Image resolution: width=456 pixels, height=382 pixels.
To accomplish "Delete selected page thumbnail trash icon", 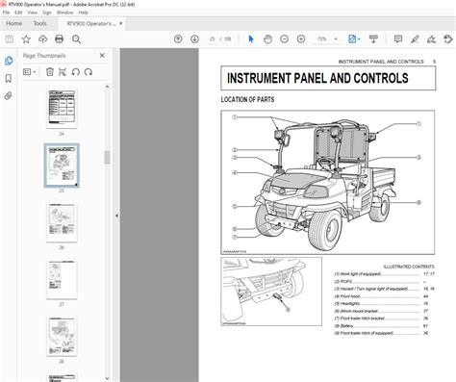I will (50, 72).
